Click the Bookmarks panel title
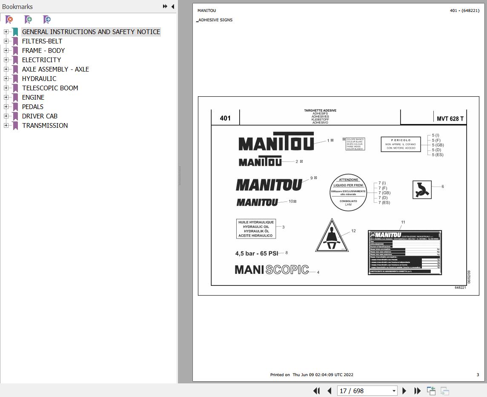The image size is (487, 397). (17, 6)
